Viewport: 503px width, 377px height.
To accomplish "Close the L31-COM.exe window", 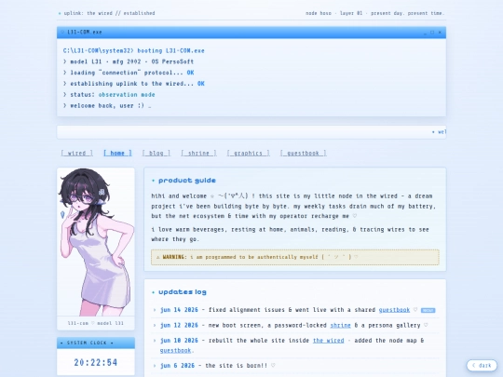I will [440, 33].
